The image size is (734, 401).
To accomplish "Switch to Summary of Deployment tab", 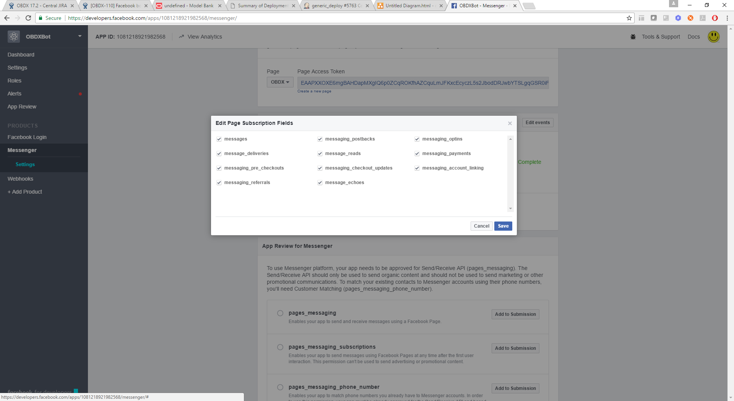I will pos(263,6).
